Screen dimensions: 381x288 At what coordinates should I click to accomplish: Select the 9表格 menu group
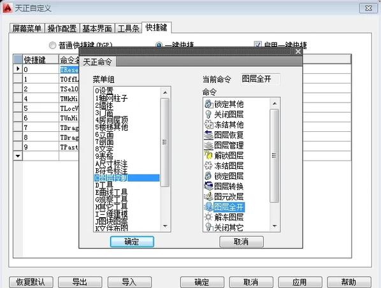click(x=127, y=156)
